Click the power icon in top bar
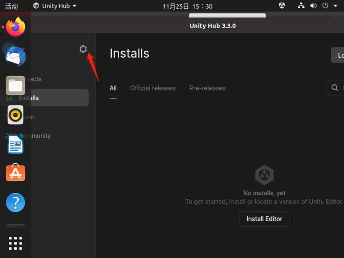Screen dimensions: 344x258 tap(325, 6)
